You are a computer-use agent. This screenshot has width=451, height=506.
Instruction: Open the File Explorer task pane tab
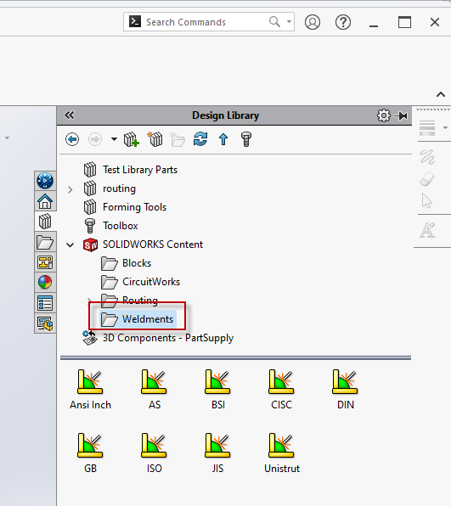click(45, 242)
